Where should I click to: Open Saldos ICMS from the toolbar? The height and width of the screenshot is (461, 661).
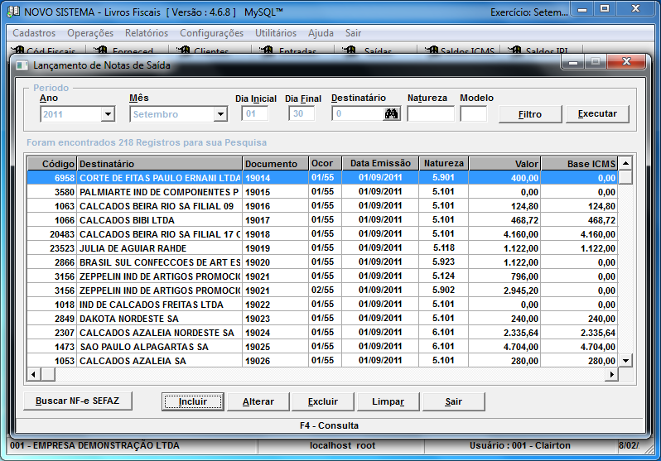(458, 50)
